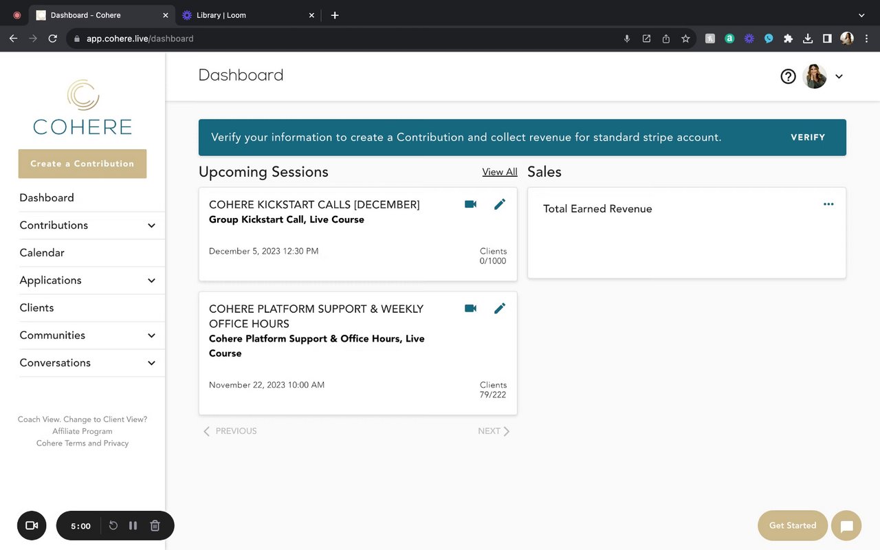Viewport: 880px width, 550px height.
Task: Pause the Loom recording
Action: pos(133,525)
